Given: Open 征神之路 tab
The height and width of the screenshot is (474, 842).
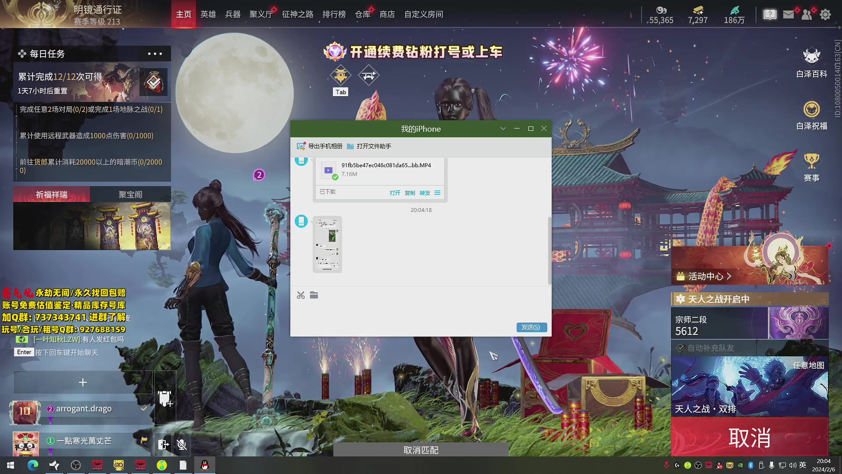Looking at the screenshot, I should coord(298,14).
